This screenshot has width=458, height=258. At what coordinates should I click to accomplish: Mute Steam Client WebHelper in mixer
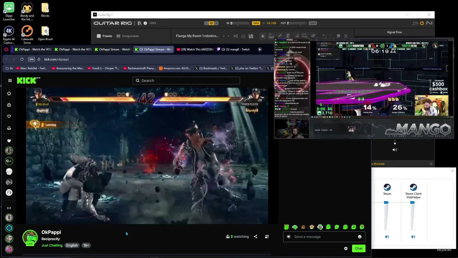pos(413,237)
